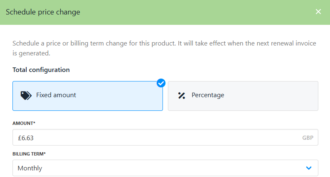Click the Percentage text label
Screen dimensions: 330x177
208,95
